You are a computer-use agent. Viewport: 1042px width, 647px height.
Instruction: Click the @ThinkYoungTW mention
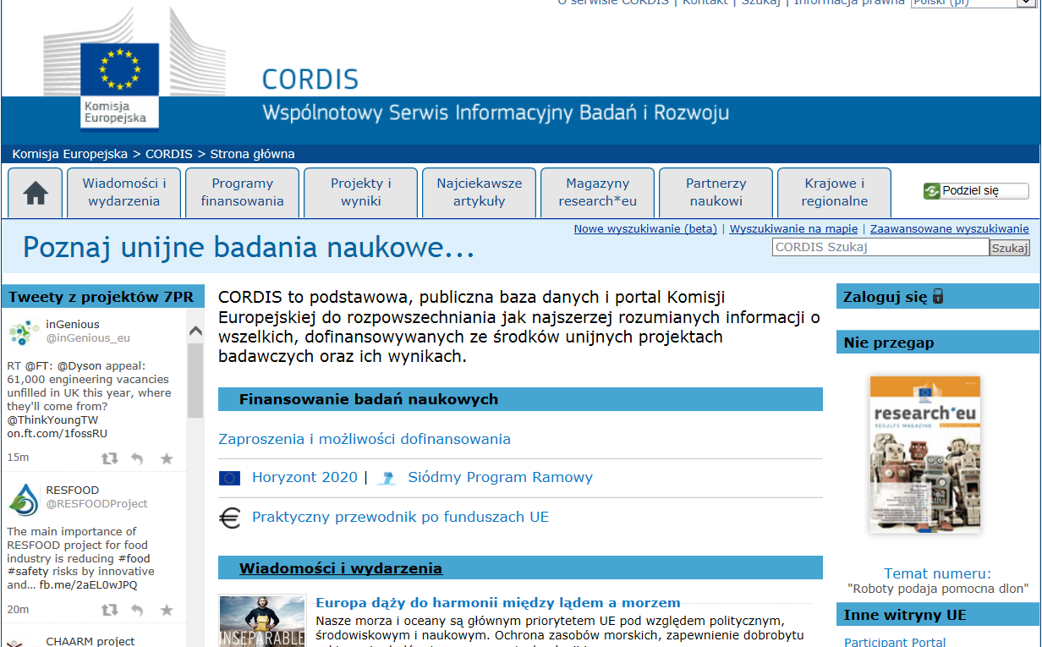52,419
